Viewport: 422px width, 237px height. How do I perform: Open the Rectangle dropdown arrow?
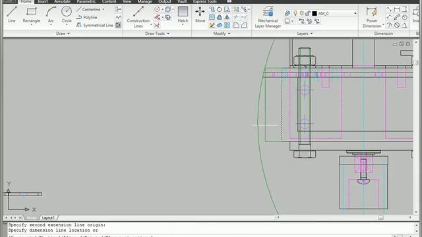(32, 25)
